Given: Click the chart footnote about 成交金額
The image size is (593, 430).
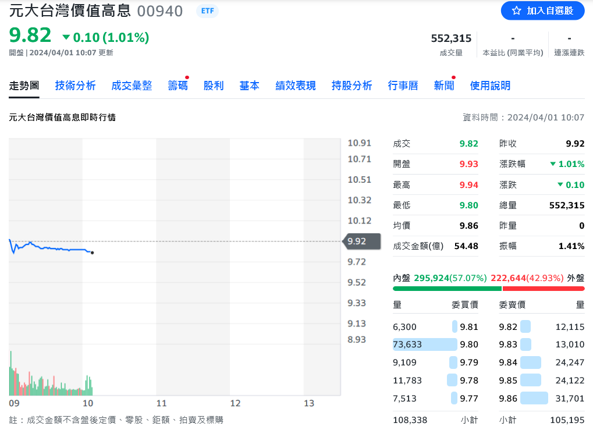Looking at the screenshot, I should pos(116,420).
